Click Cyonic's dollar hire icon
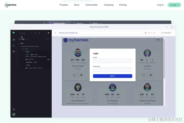The width and height of the screenshot is (184, 123). click(151, 75)
